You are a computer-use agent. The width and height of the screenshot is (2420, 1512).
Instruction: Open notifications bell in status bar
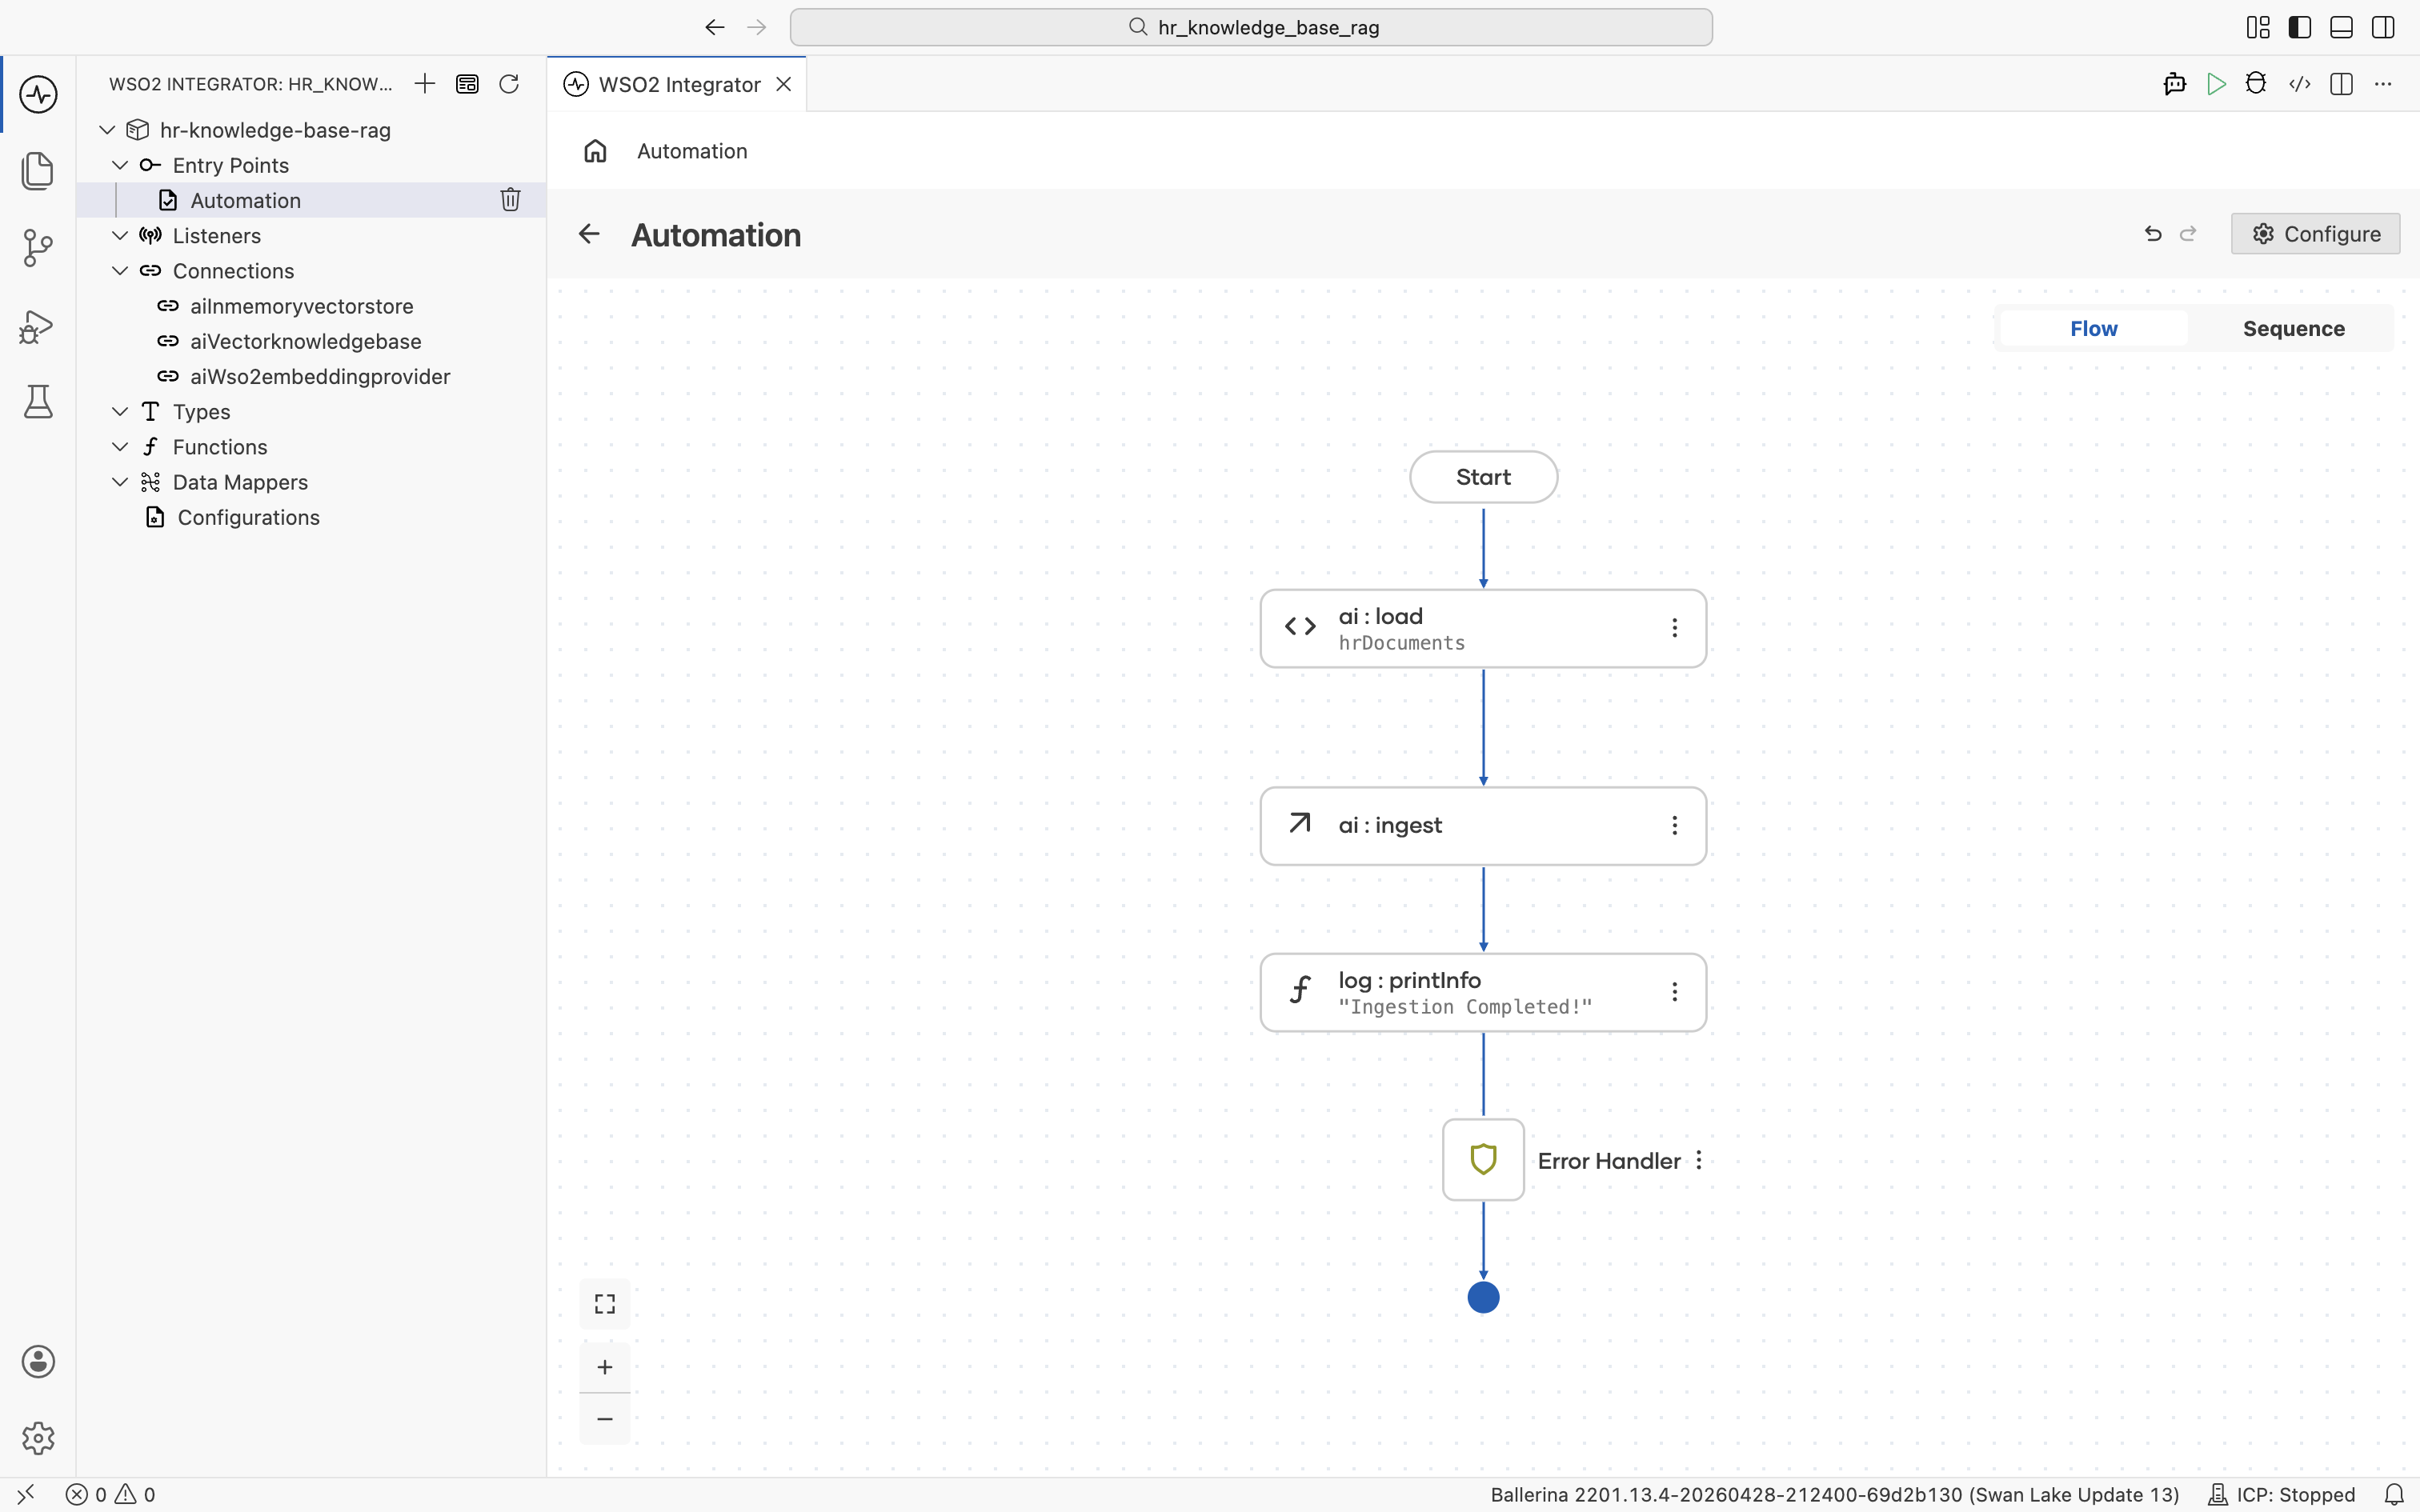(2394, 1495)
